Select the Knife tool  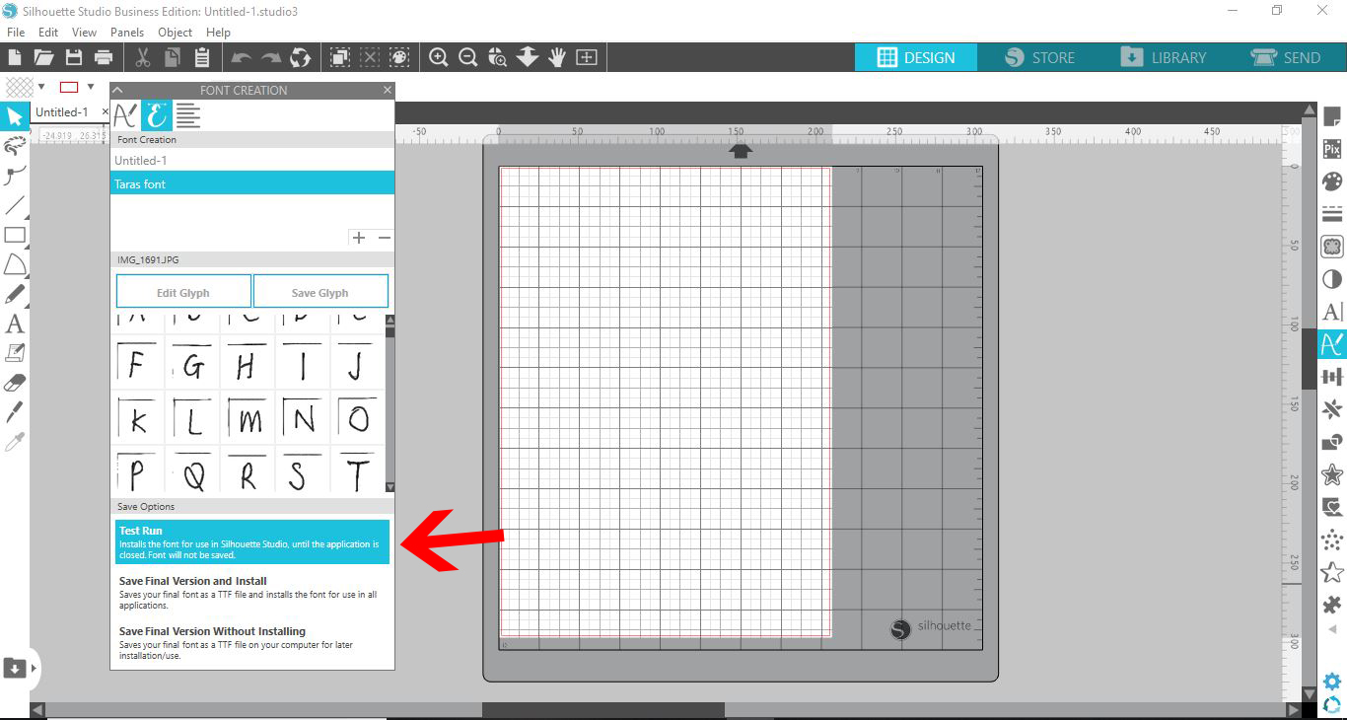tap(15, 411)
